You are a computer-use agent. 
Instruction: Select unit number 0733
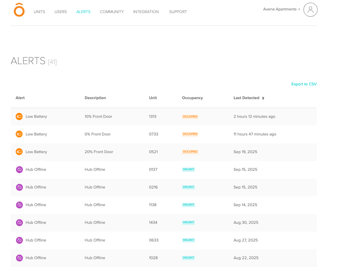tap(154, 134)
